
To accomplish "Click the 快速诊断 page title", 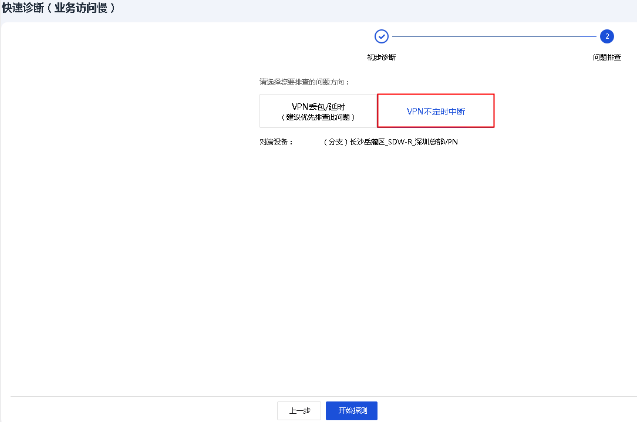I will click(x=22, y=9).
